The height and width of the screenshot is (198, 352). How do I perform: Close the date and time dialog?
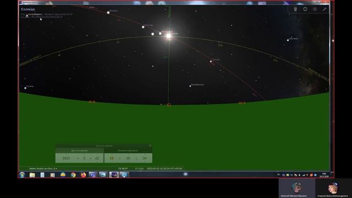pos(150,145)
